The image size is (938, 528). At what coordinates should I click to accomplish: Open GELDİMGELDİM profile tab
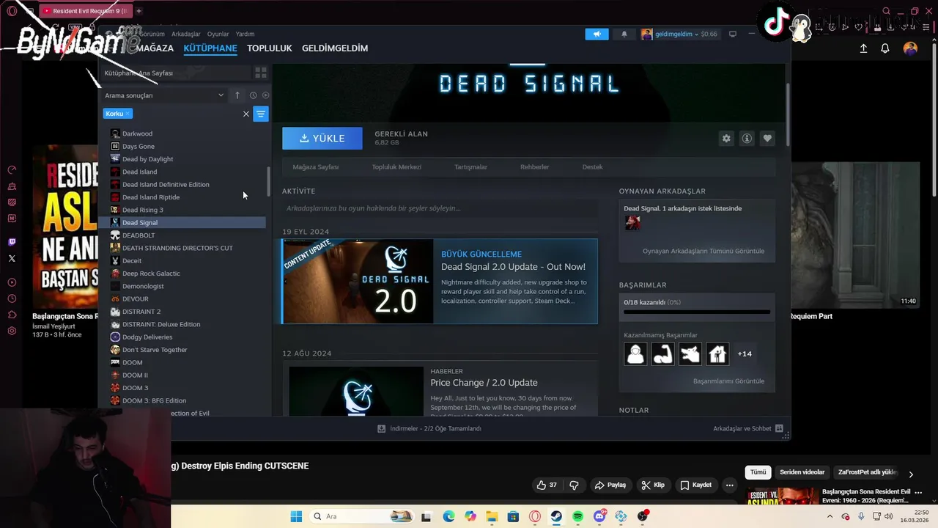point(335,48)
